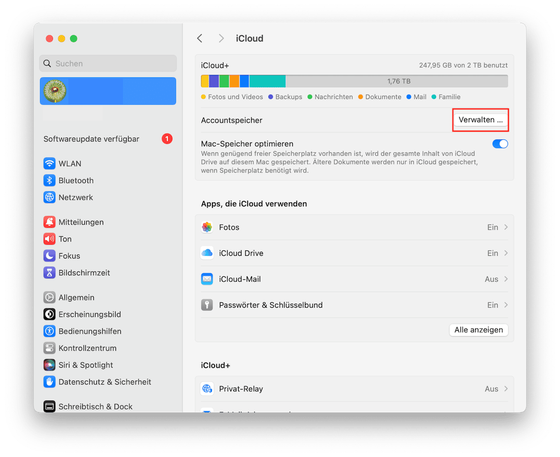Toggle the Mac-Speicher optimieren switch

500,144
